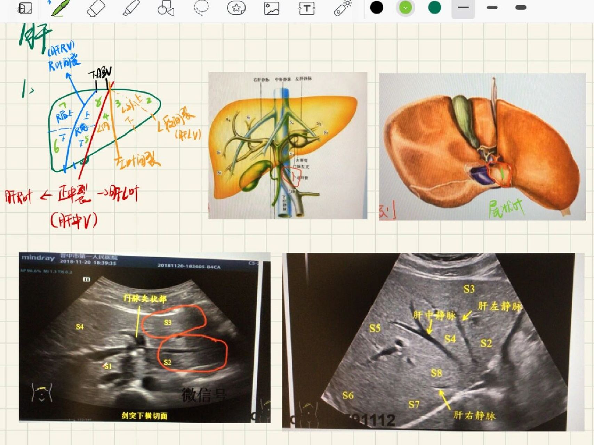Viewport: 594px width, 445px height.
Task: Open the Shapes tool
Action: 166,8
